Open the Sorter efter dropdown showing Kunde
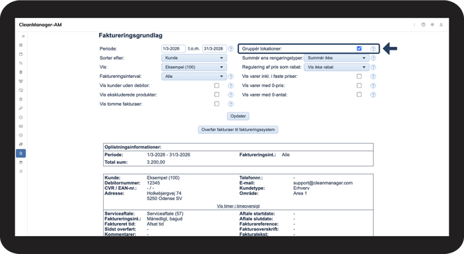This screenshot has height=254, width=464. [x=194, y=58]
